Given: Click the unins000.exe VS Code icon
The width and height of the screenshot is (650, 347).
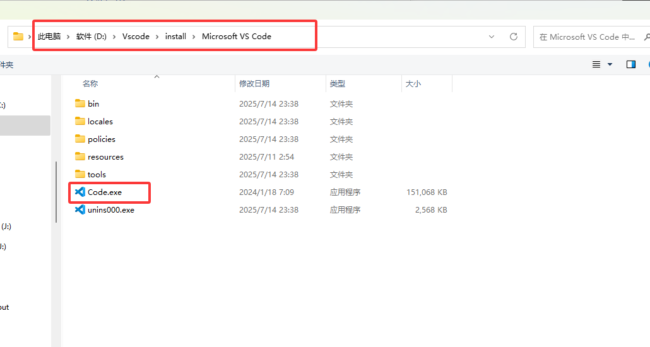Looking at the screenshot, I should 80,209.
